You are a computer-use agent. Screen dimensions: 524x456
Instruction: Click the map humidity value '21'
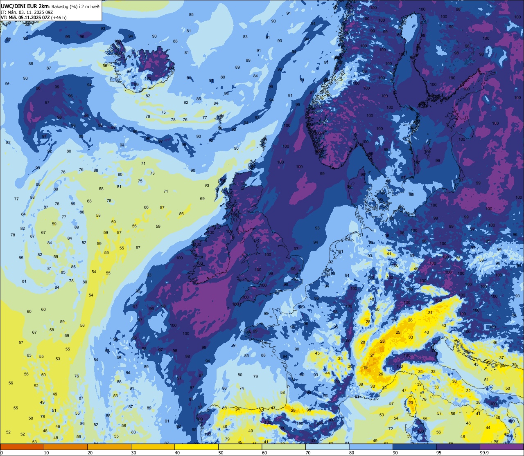(x=373, y=355)
